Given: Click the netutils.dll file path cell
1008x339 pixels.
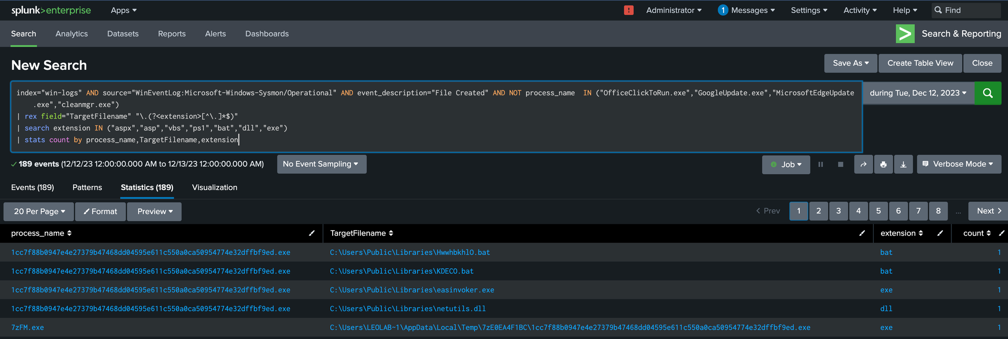Looking at the screenshot, I should tap(408, 308).
